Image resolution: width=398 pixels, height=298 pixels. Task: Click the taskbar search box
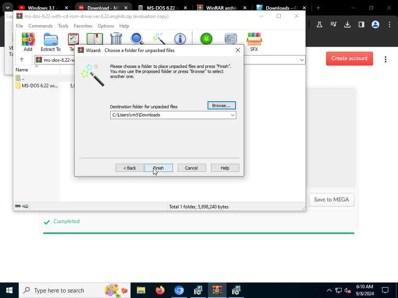75,290
